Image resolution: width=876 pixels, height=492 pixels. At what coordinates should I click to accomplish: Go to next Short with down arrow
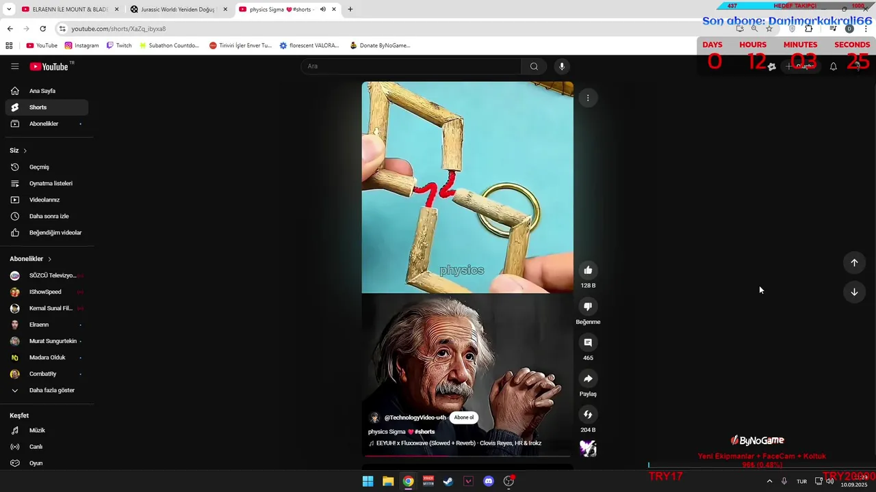click(x=854, y=292)
